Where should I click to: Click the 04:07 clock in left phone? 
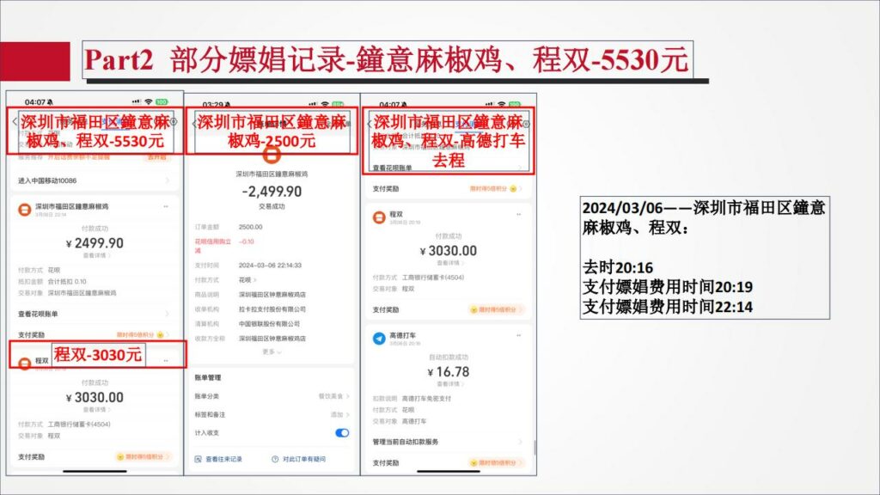click(x=34, y=102)
